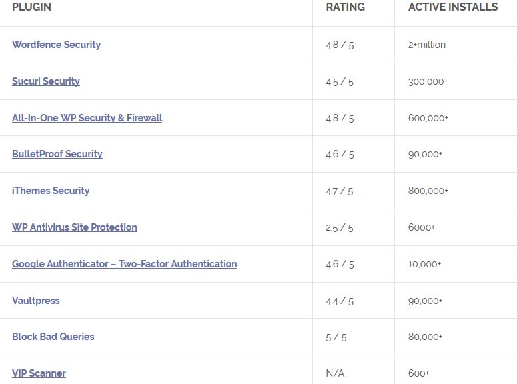Visit the iThemes Security plugin link
The height and width of the screenshot is (384, 517).
click(51, 191)
